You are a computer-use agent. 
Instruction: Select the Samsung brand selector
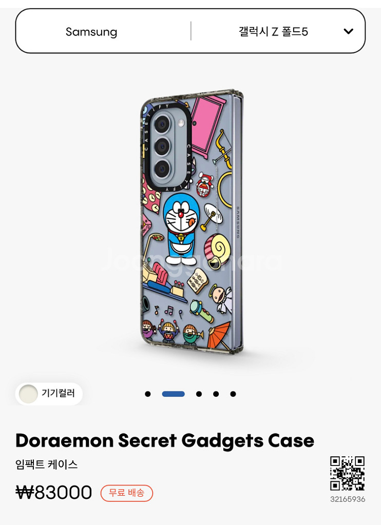point(91,32)
